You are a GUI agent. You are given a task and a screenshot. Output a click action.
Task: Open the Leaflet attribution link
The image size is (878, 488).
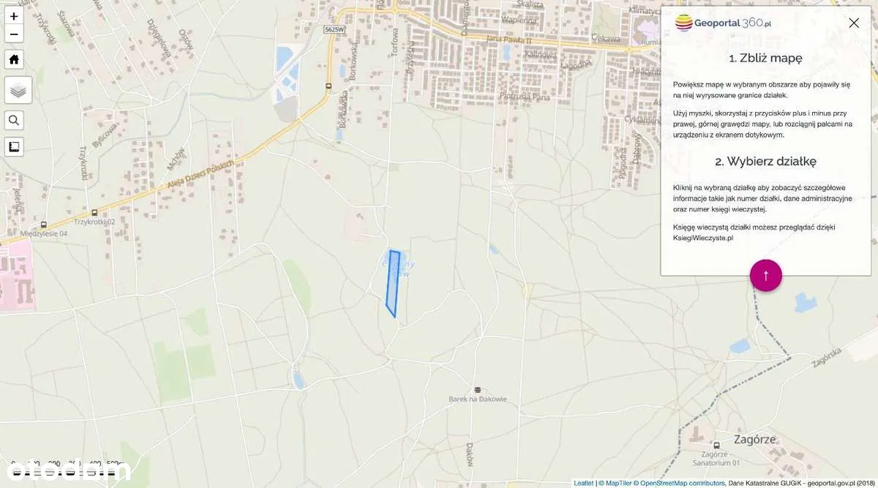click(x=583, y=483)
